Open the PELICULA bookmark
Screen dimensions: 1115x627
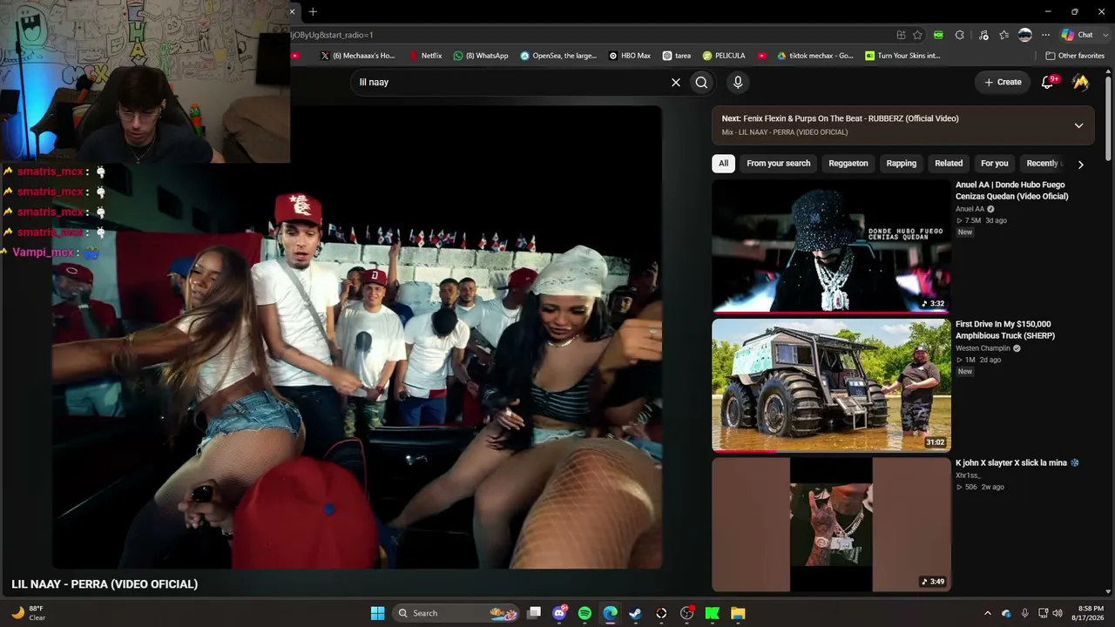(724, 56)
